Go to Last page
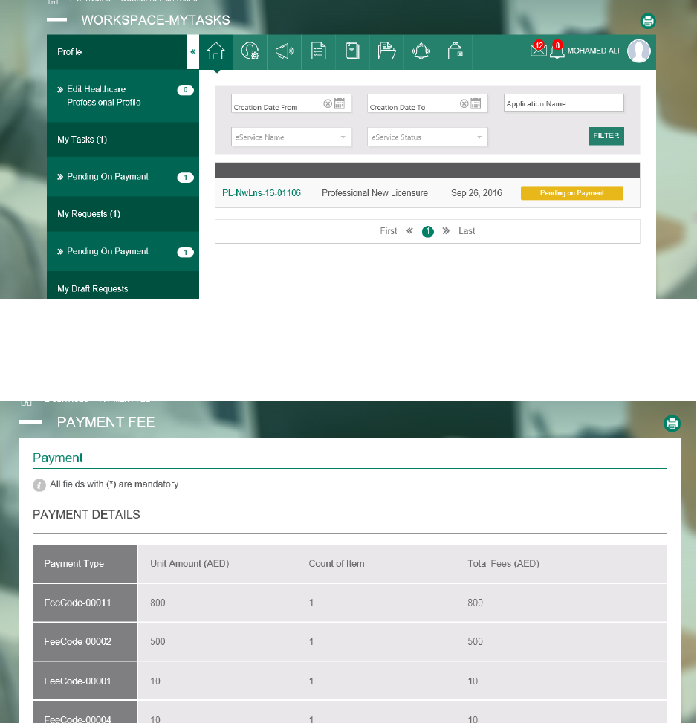 [x=467, y=231]
